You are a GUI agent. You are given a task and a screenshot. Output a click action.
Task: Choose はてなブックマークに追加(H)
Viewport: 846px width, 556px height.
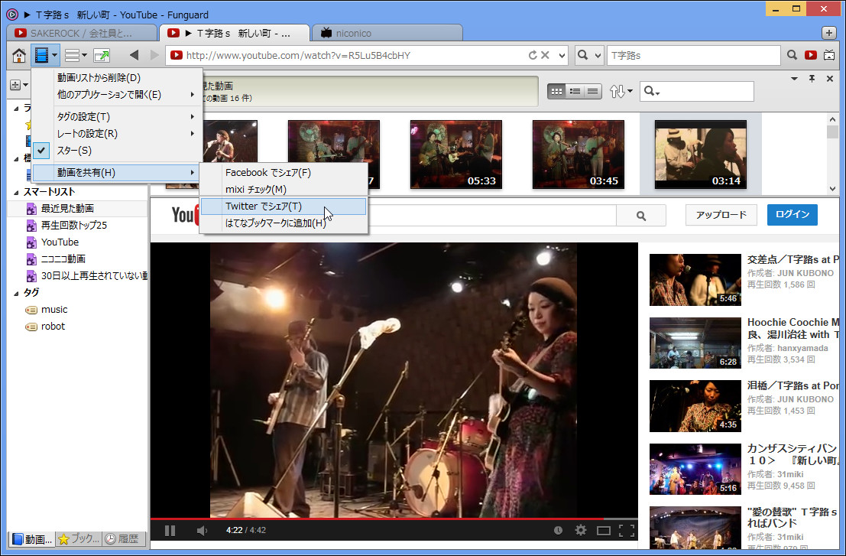pyautogui.click(x=284, y=223)
